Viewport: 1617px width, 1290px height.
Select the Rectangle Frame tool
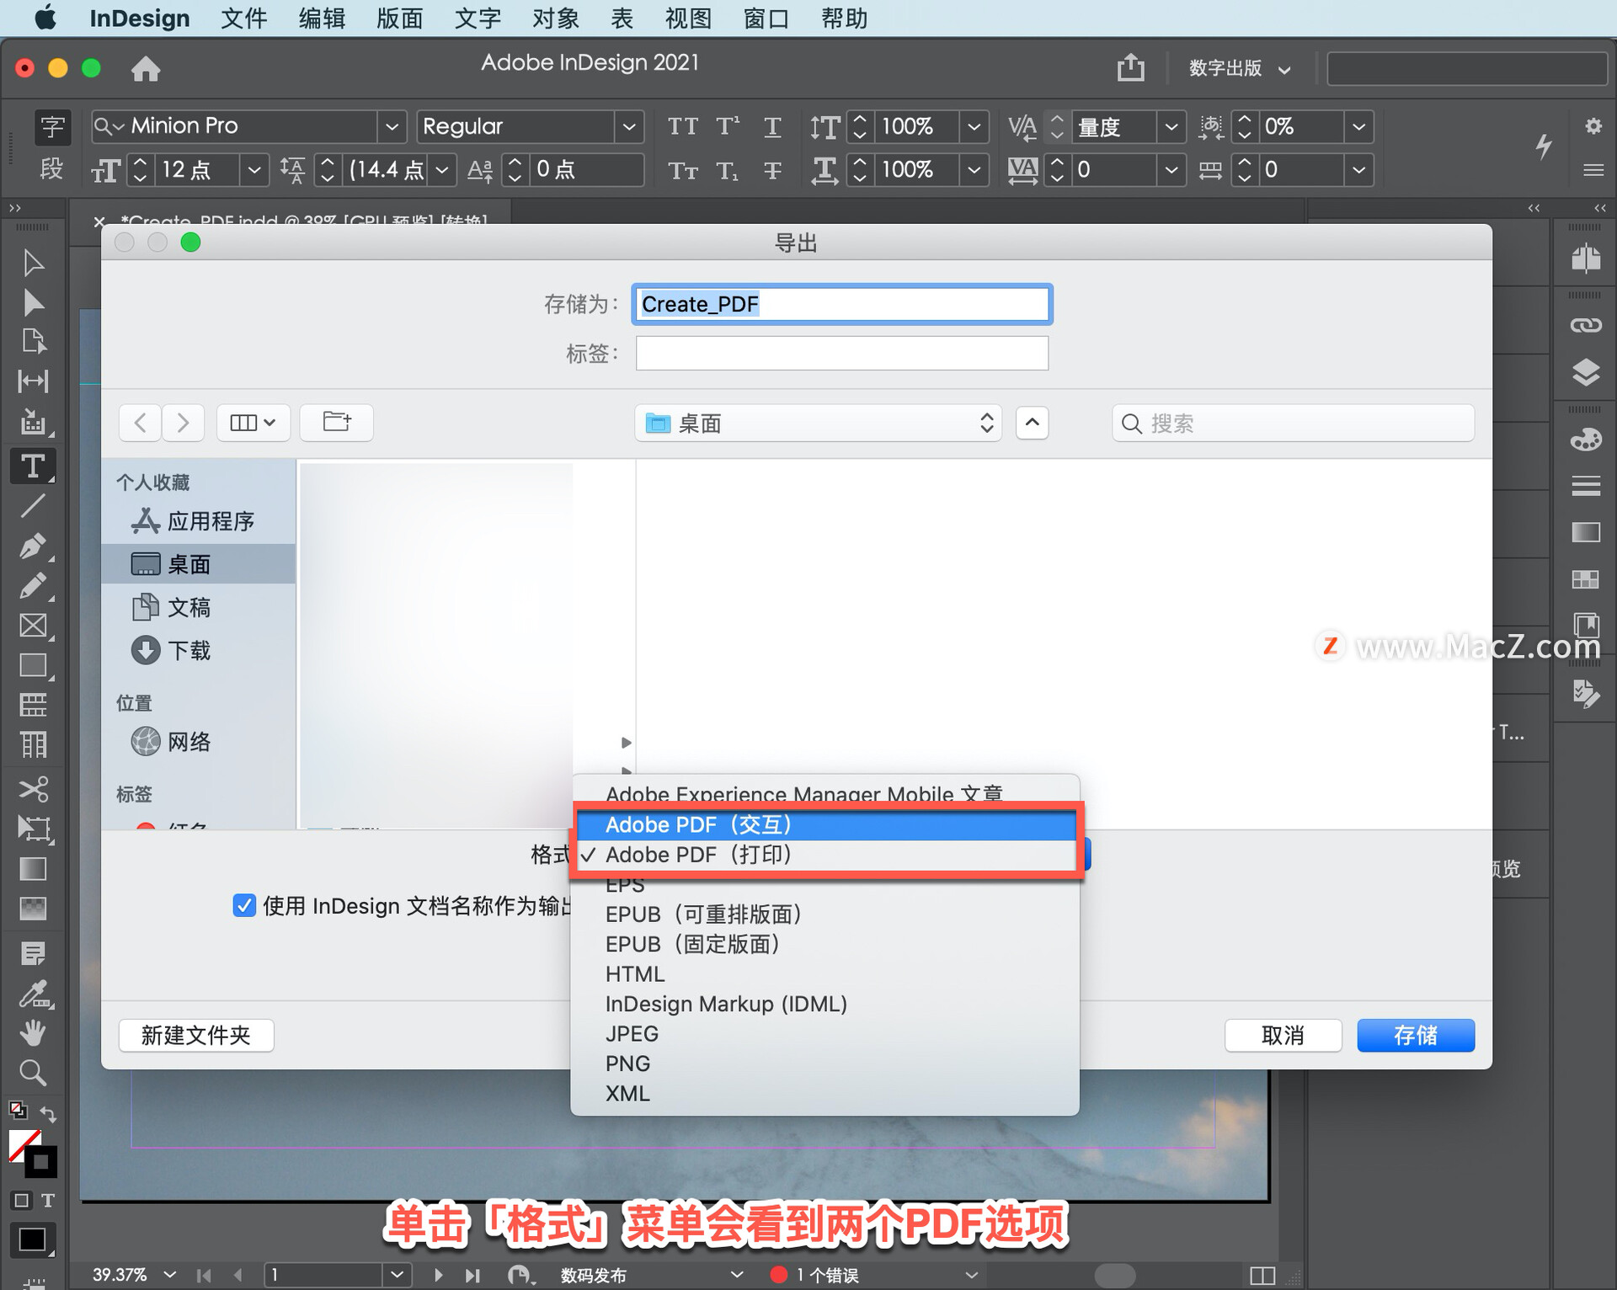pos(33,626)
